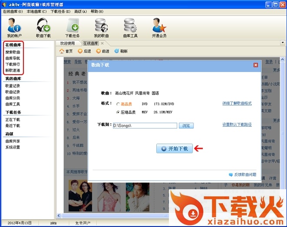Open 帮助(H) menu
287x227 pixels.
pyautogui.click(x=97, y=12)
